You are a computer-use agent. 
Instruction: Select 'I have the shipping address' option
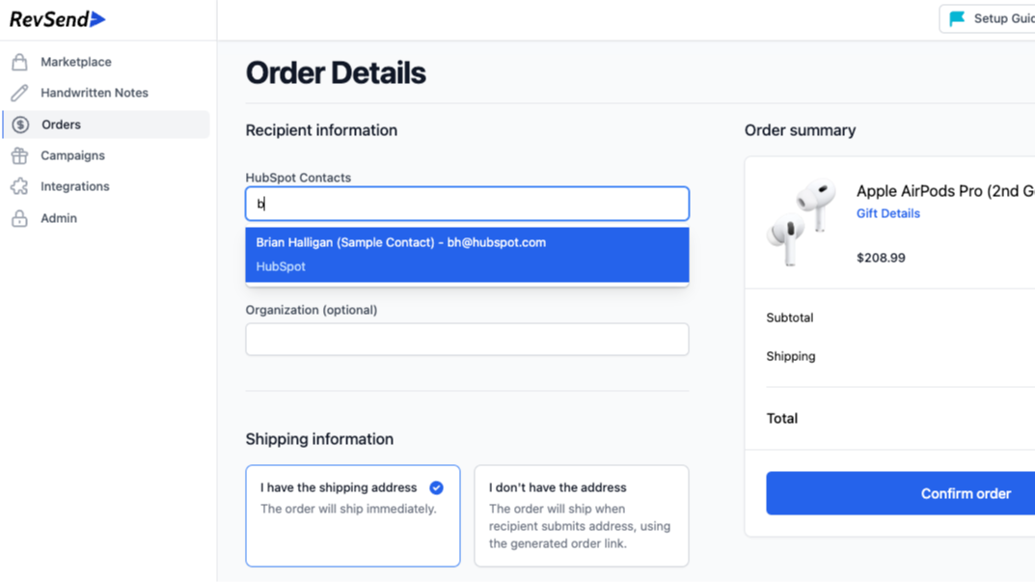pyautogui.click(x=353, y=515)
